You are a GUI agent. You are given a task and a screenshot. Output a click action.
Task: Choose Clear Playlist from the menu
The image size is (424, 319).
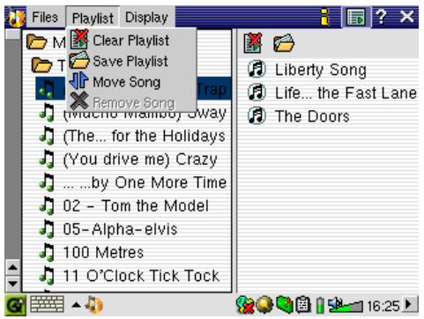(x=131, y=41)
